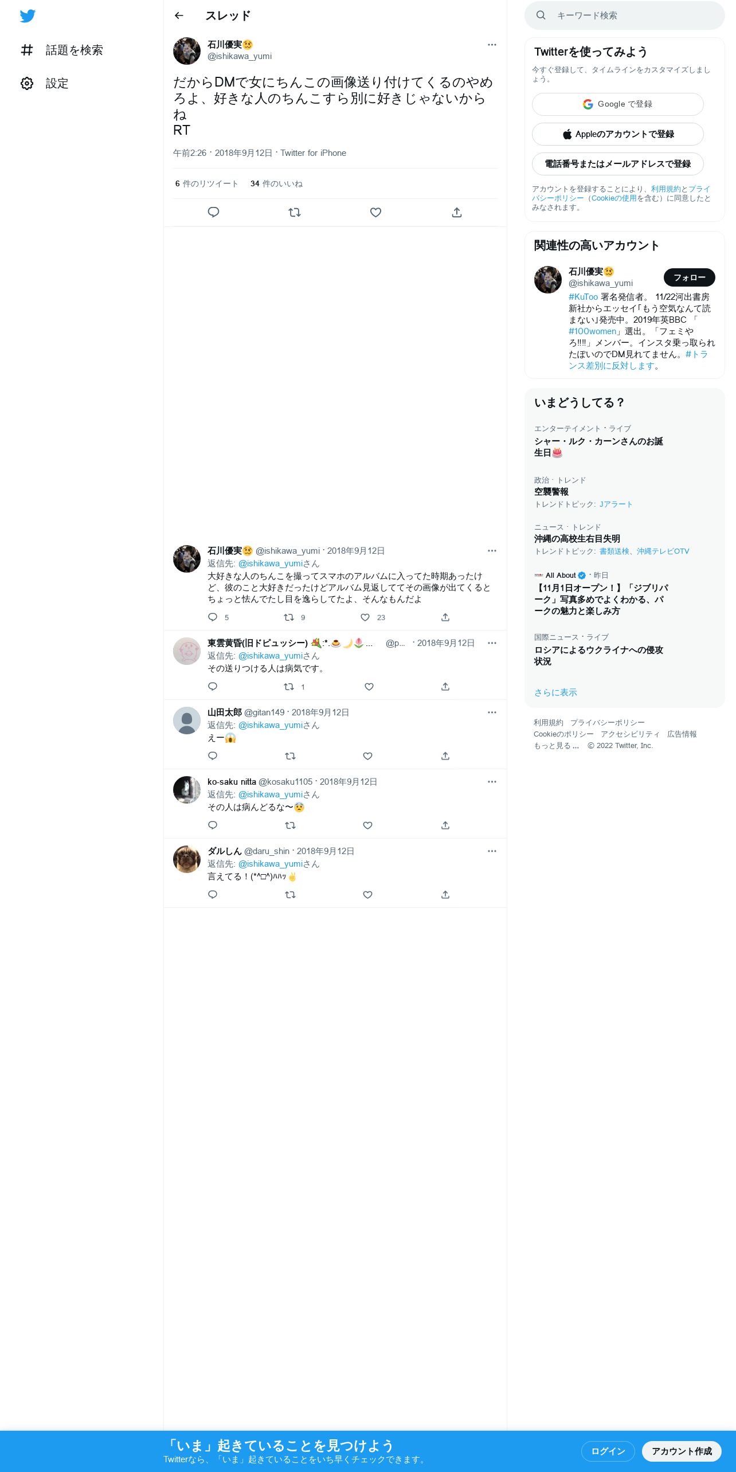This screenshot has width=736, height=1472.
Task: Expand さらに表示 in trends
Action: [555, 692]
